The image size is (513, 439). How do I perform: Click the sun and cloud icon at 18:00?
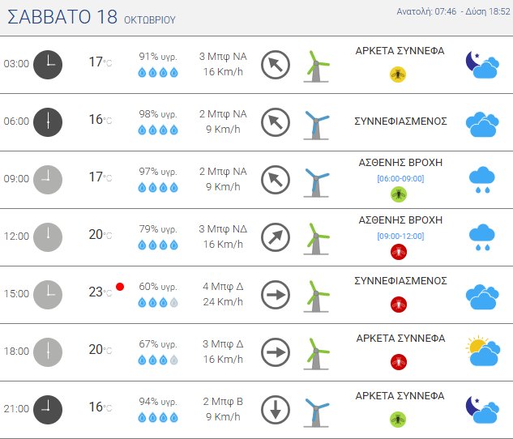pos(482,352)
